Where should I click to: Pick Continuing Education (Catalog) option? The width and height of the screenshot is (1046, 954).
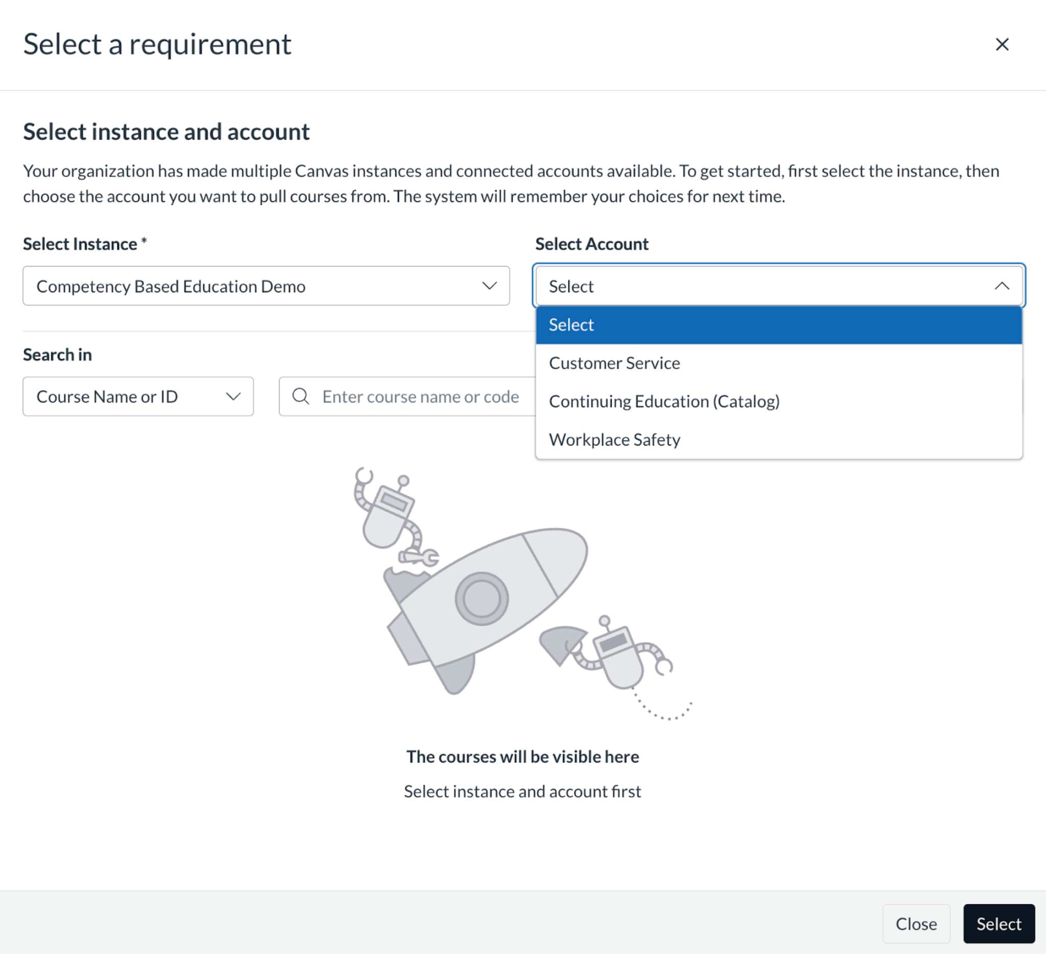pyautogui.click(x=664, y=401)
